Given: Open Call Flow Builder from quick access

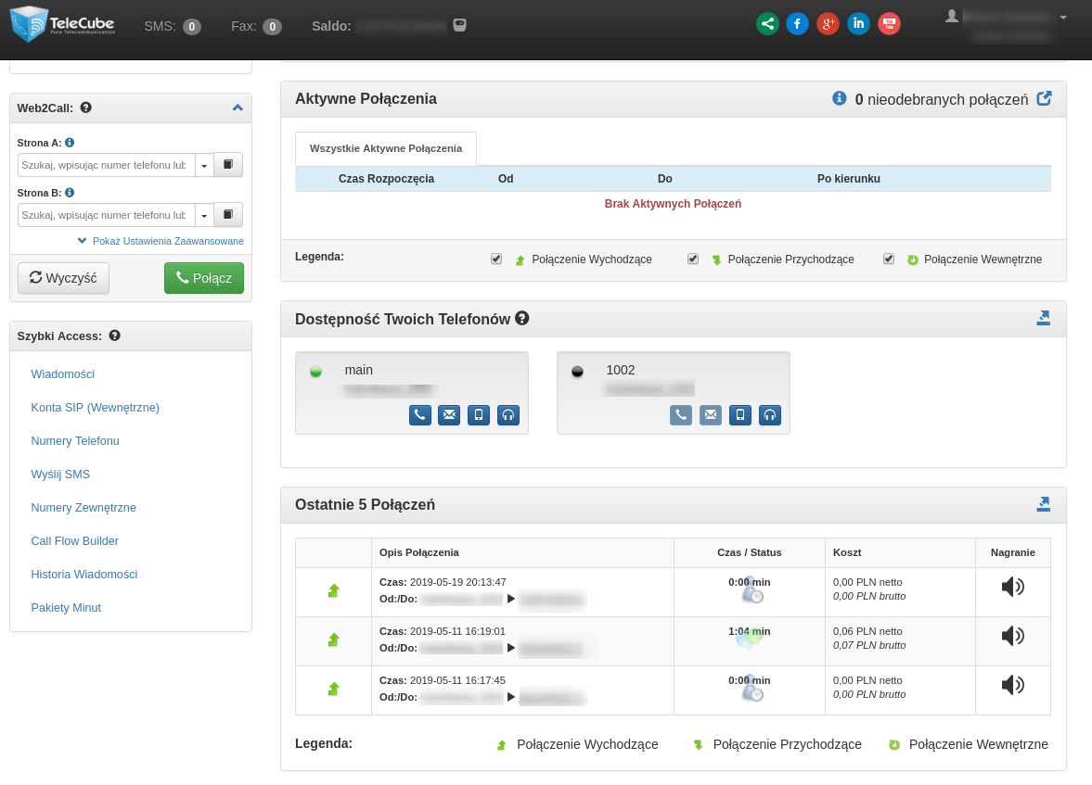Looking at the screenshot, I should [74, 541].
